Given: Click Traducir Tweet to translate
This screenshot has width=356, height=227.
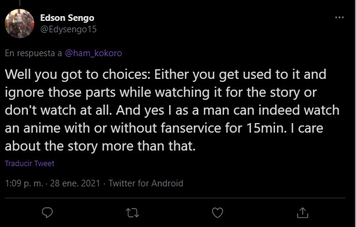Looking at the screenshot, I should [x=29, y=164].
